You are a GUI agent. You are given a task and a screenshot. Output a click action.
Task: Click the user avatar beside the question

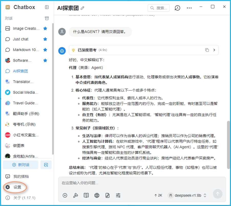(x=62, y=32)
